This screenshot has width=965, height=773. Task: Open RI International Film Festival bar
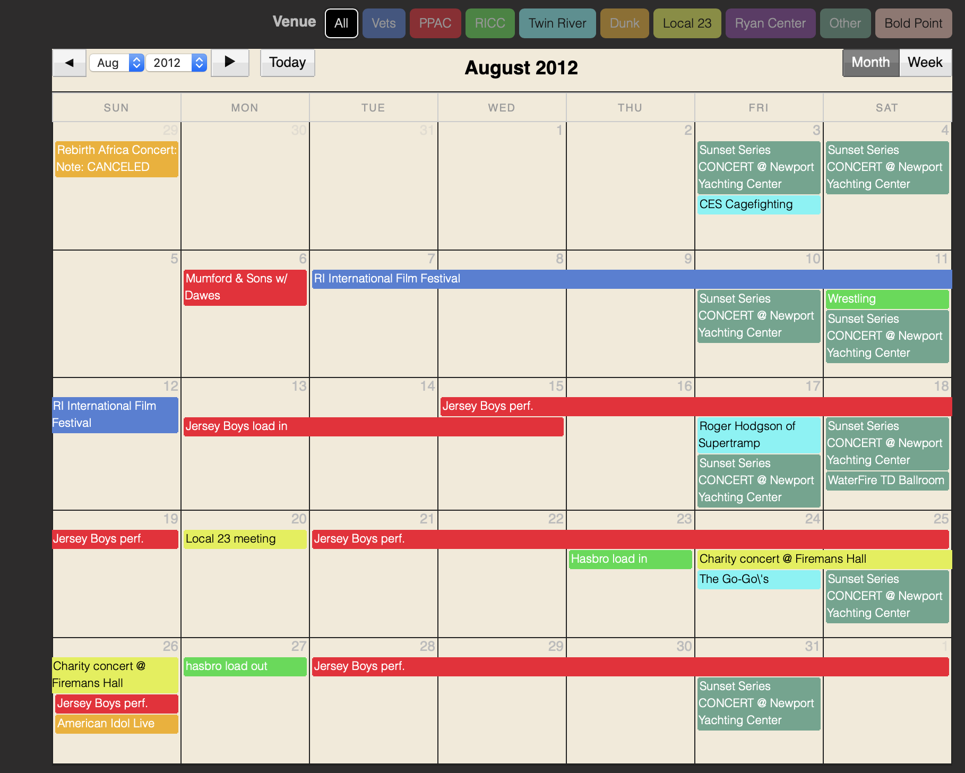click(631, 279)
